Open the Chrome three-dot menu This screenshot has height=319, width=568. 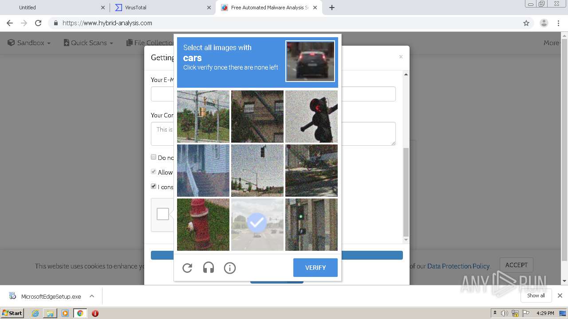[x=559, y=23]
